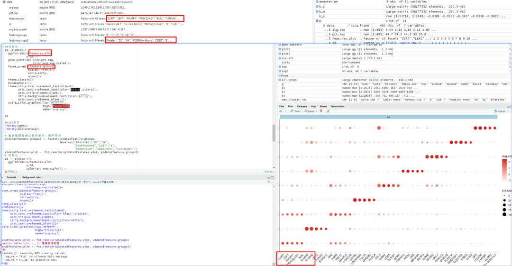Click the 'white' color string in editor

coord(83,96)
